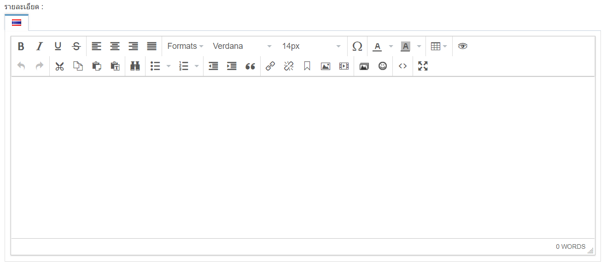
Task: Open the emoticons picker
Action: tap(383, 66)
